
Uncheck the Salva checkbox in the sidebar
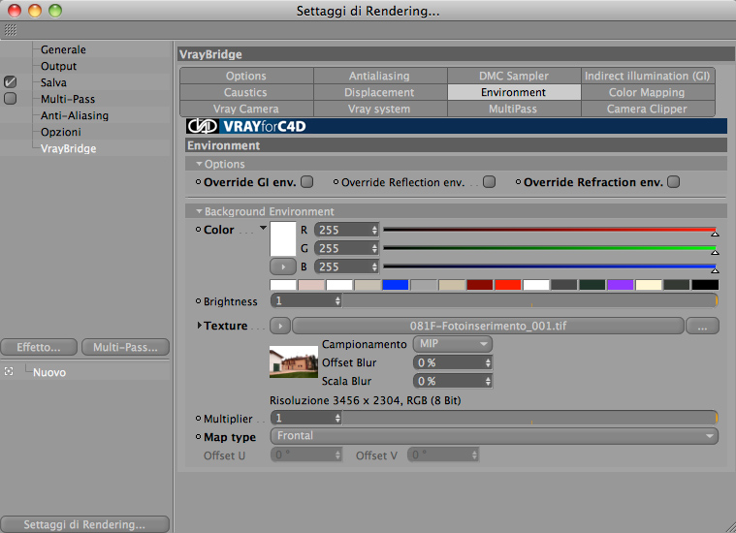10,82
